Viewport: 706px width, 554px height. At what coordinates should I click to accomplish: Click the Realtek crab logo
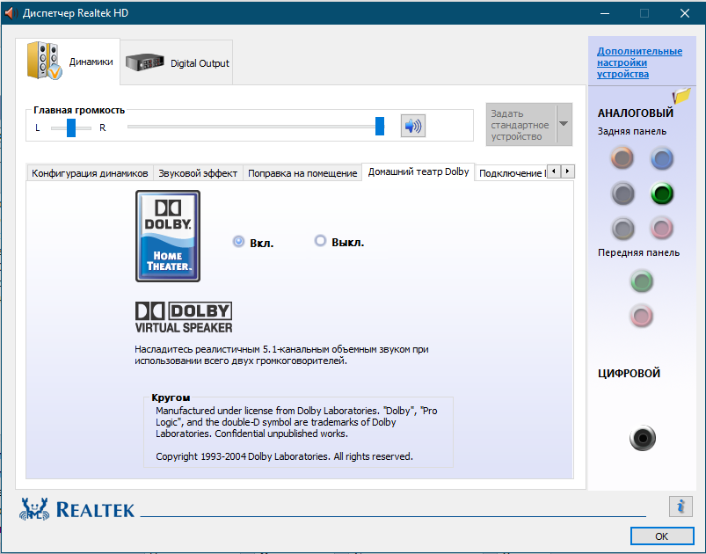[33, 509]
